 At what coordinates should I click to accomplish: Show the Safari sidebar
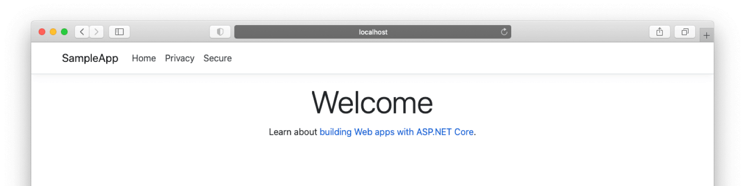point(119,32)
